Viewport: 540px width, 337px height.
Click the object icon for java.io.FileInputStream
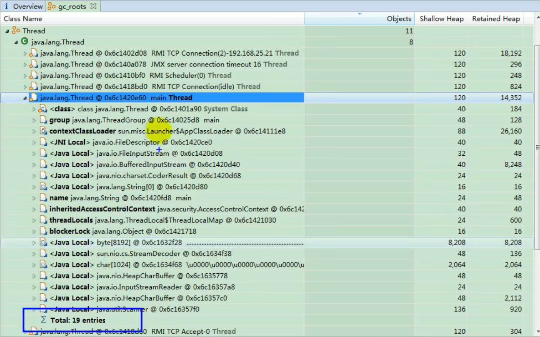pos(43,153)
